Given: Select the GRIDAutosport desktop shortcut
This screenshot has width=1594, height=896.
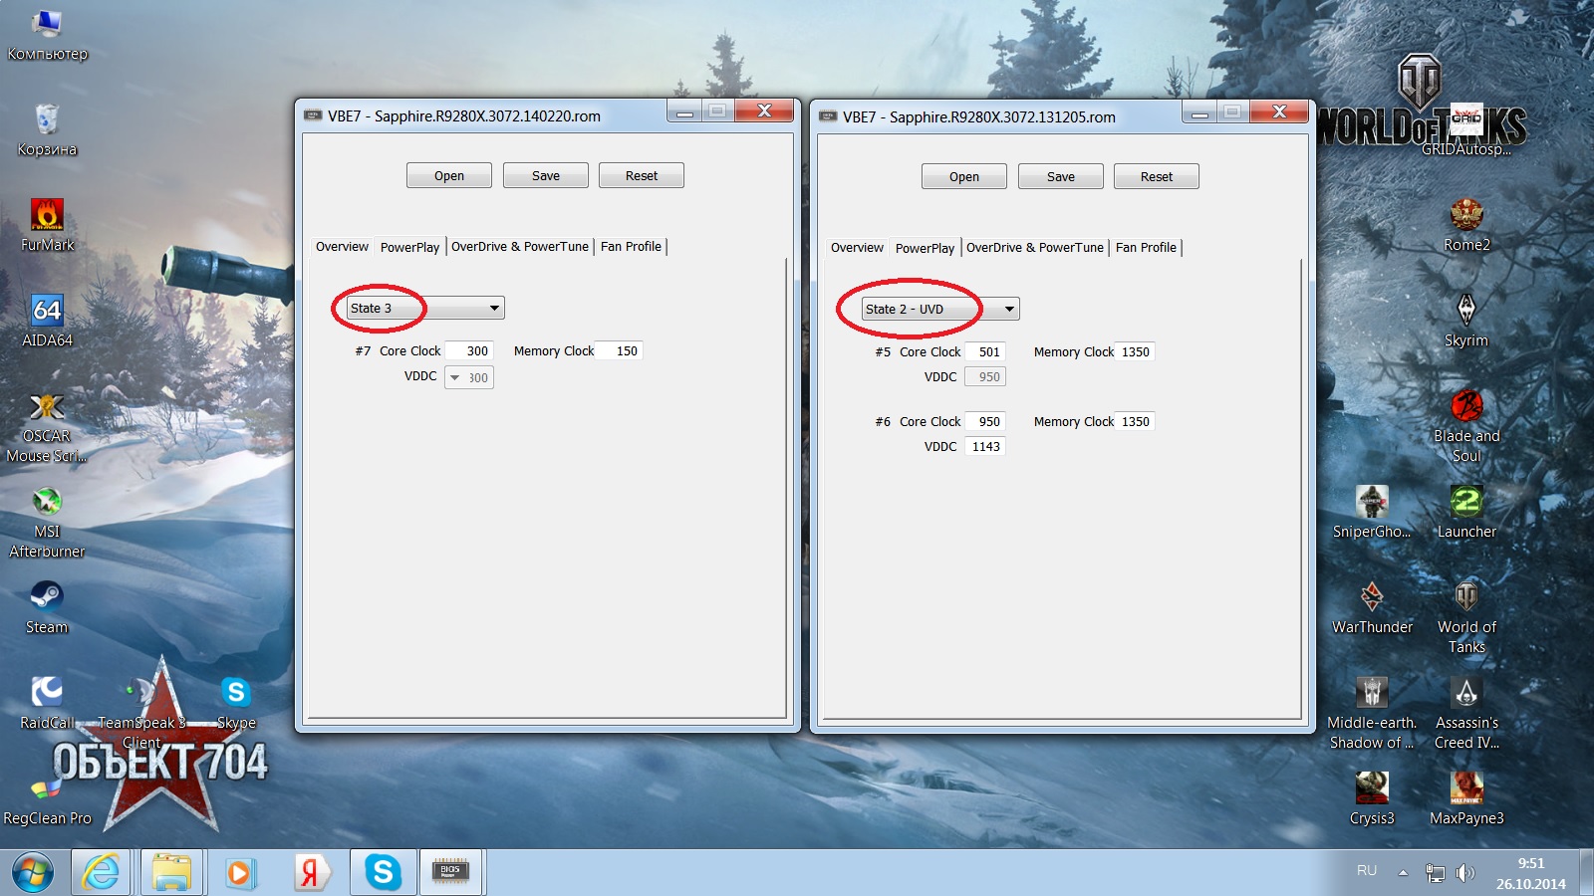Looking at the screenshot, I should pos(1466,128).
